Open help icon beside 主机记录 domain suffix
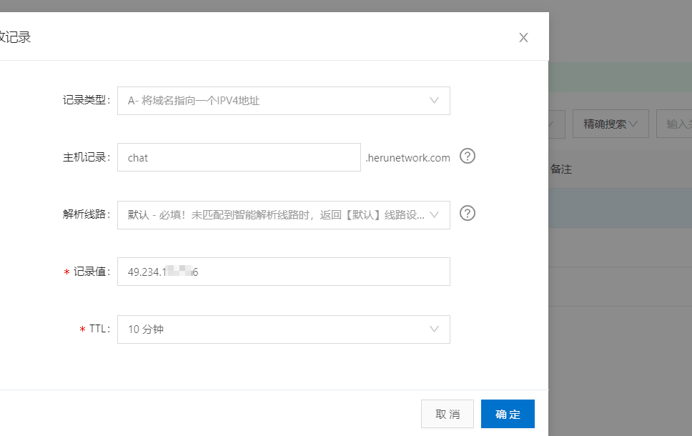692x436 pixels. click(x=468, y=157)
